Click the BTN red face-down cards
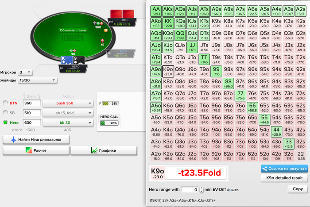 coord(122,14)
